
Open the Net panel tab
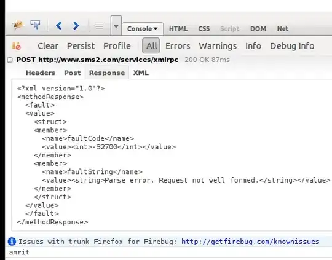pos(283,29)
